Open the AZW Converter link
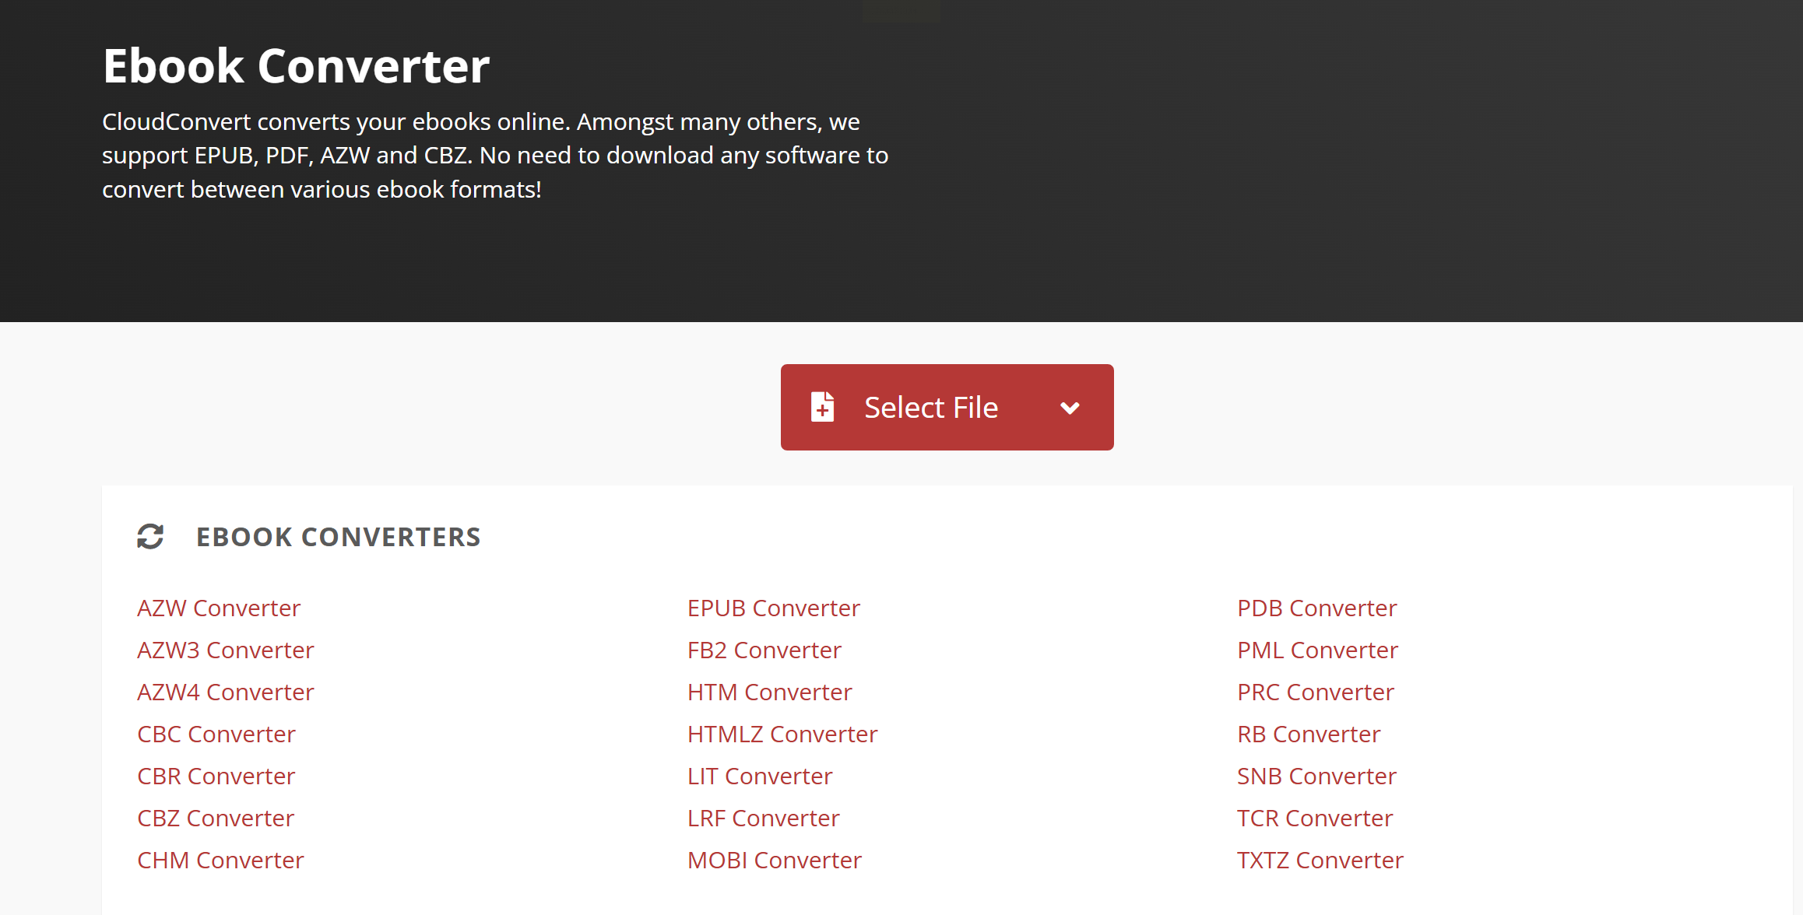Screen dimensions: 1803x915 pos(219,608)
